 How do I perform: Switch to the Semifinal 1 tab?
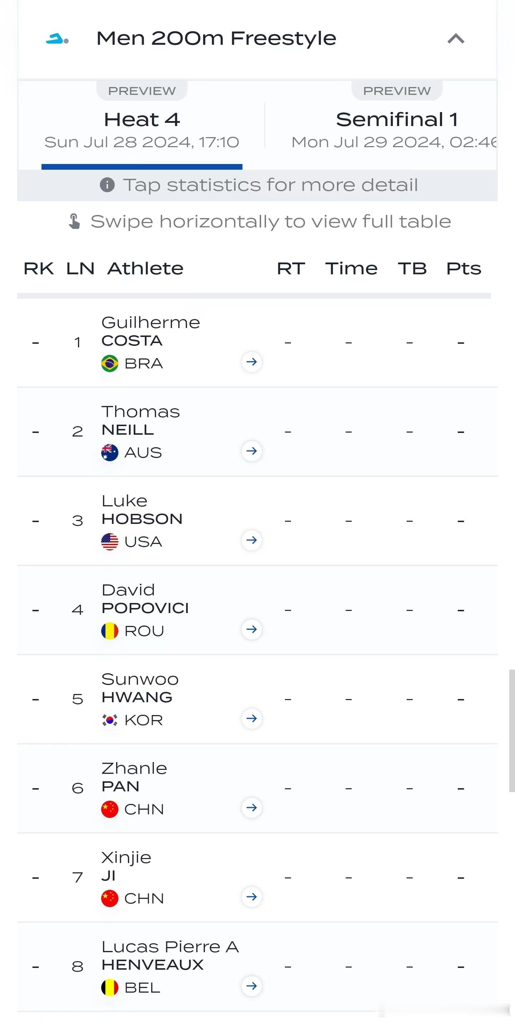click(x=396, y=125)
